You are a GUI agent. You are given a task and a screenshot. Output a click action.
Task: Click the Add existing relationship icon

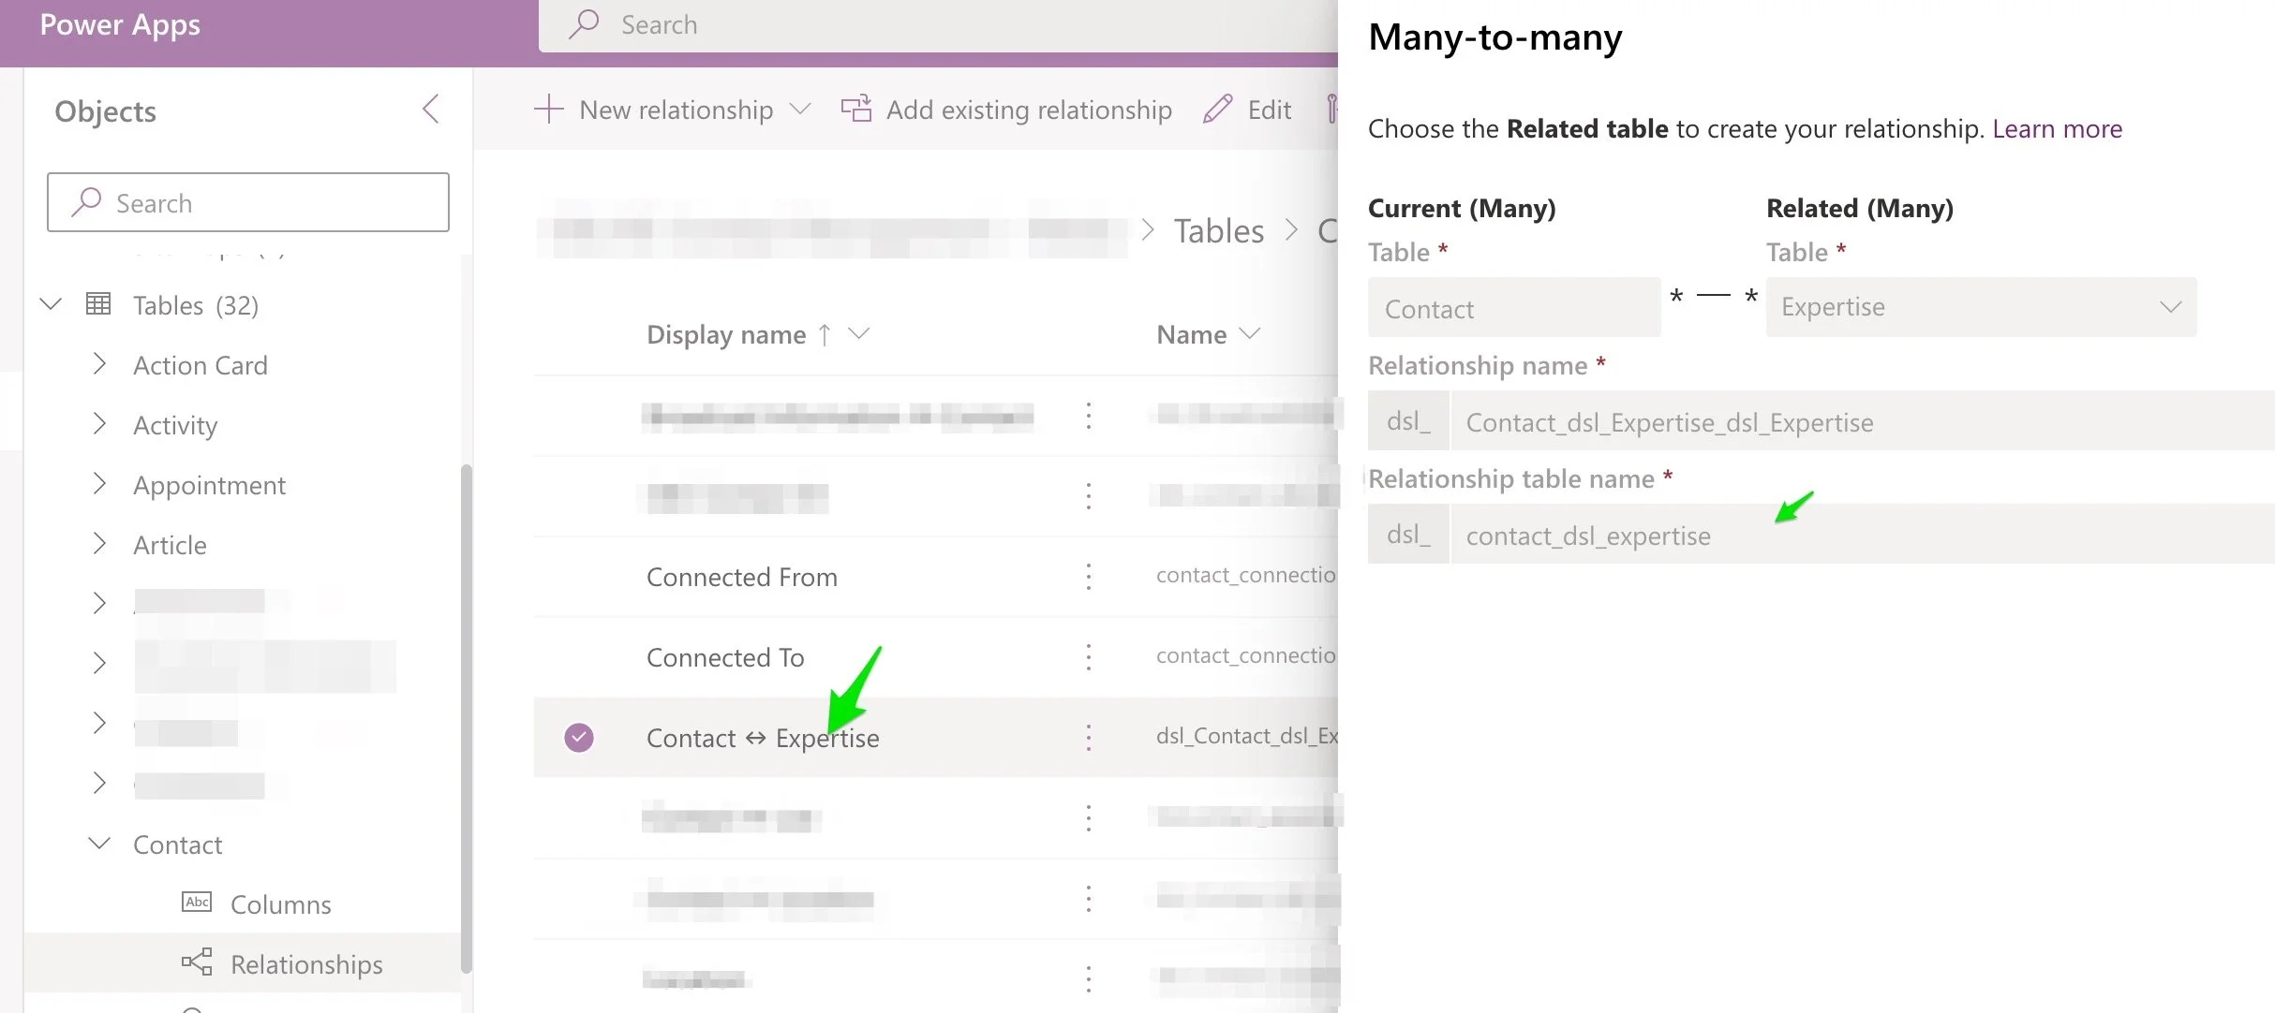coord(855,109)
